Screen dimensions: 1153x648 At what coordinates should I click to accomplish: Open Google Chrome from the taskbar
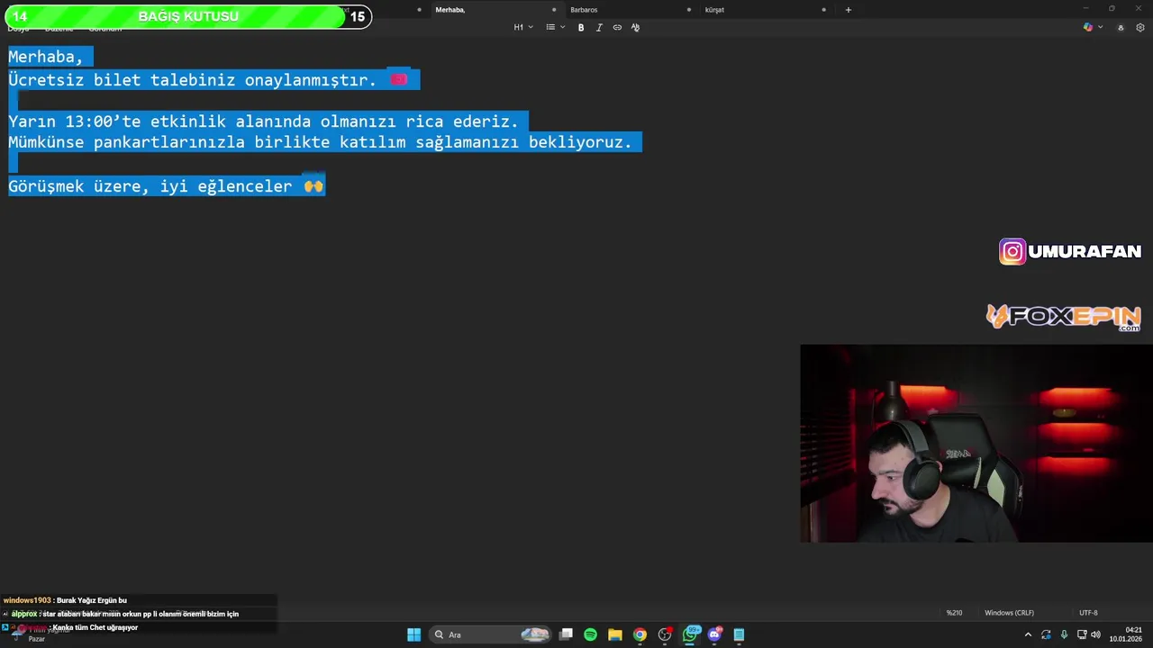click(640, 634)
